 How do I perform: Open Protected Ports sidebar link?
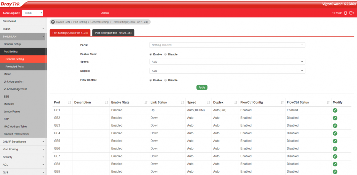click(15, 67)
